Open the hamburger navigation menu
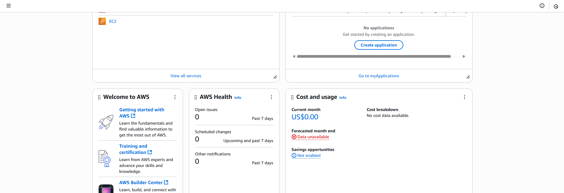Viewport: 564px width, 193px height. click(x=9, y=6)
